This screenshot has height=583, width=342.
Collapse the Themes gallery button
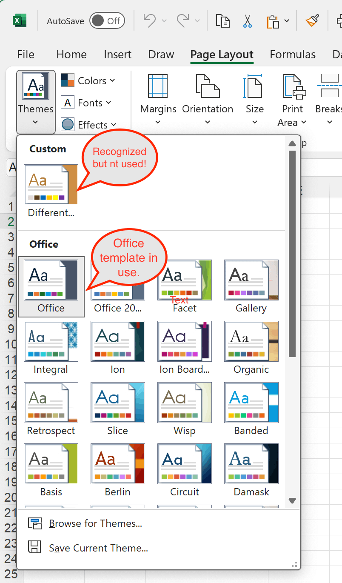tap(36, 102)
